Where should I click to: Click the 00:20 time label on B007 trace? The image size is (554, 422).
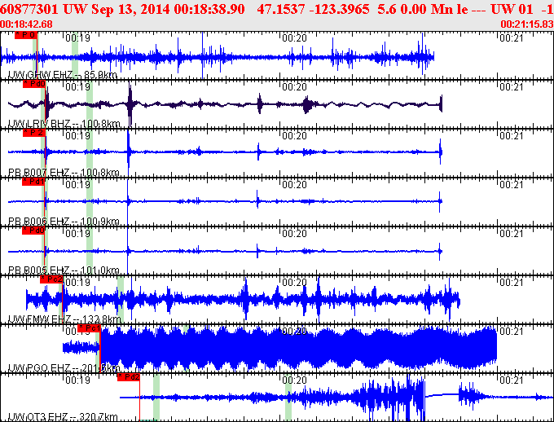click(294, 135)
